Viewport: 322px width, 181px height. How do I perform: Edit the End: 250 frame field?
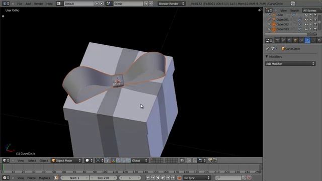click(103, 178)
